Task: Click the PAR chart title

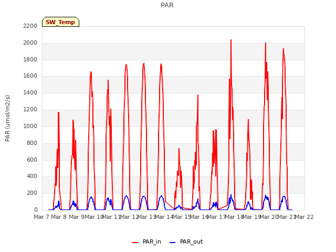Action: 167,5
